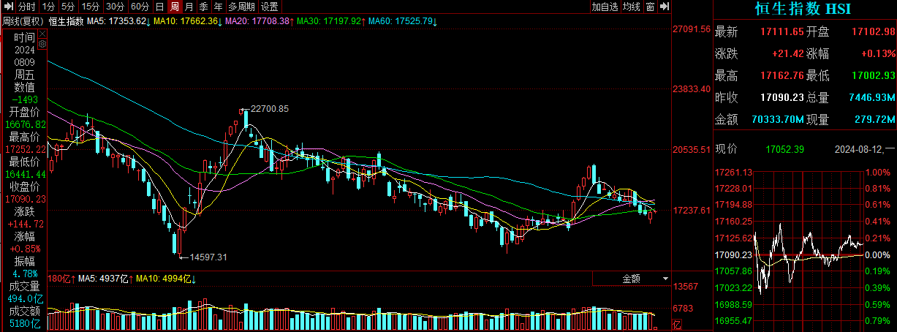
Task: Open the 设置 settings menu
Action: point(270,7)
